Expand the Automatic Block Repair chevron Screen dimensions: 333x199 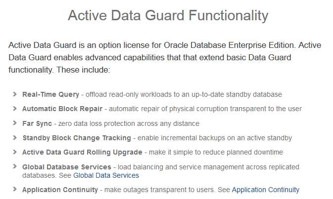[15, 109]
